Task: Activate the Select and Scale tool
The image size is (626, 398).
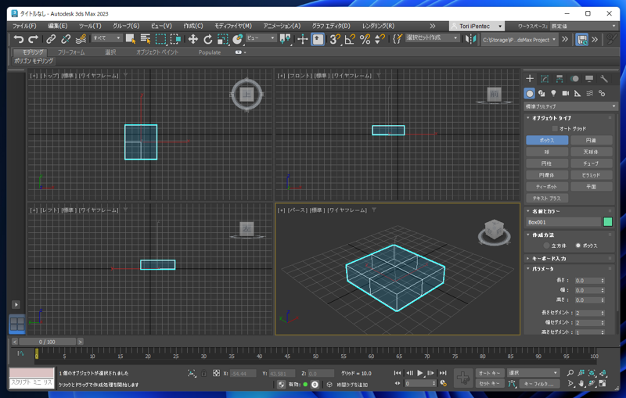Action: 223,39
